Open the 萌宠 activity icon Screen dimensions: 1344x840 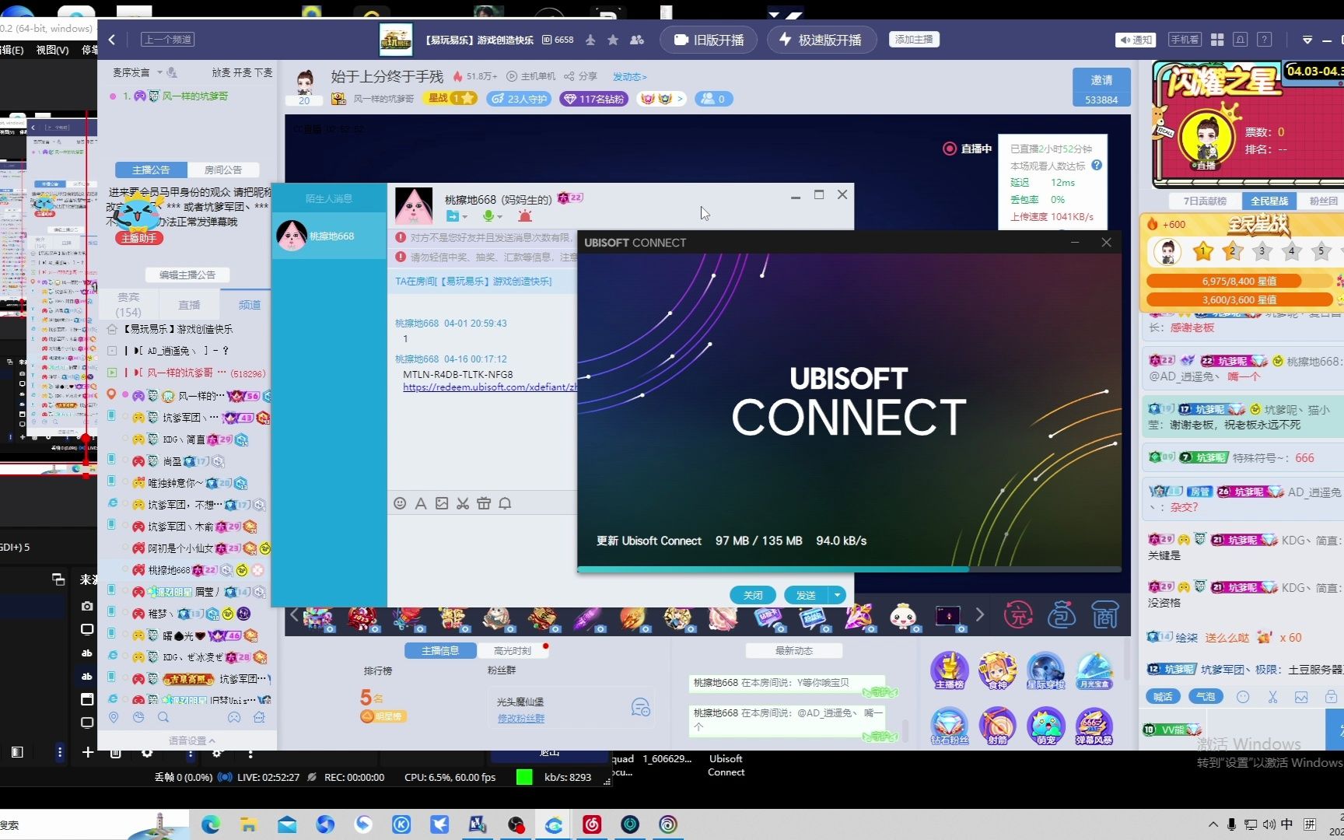coord(1045,726)
